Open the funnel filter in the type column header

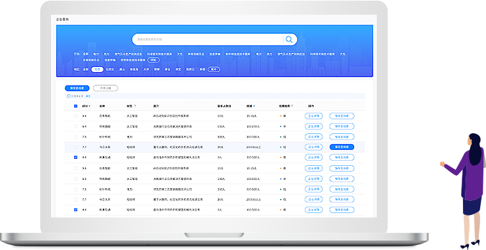point(135,106)
